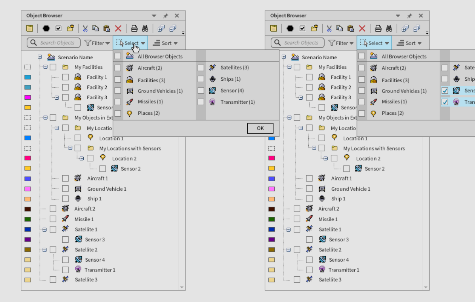Pin the left Object Browser panel
475x302 pixels.
pyautogui.click(x=165, y=16)
